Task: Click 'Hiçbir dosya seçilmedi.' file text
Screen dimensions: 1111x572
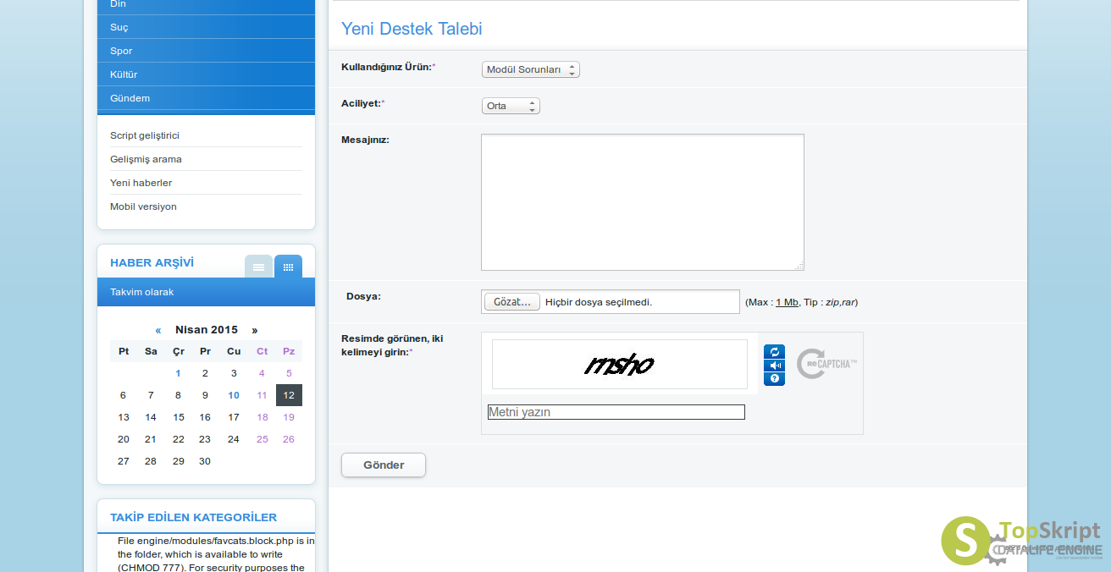Action: pos(599,302)
